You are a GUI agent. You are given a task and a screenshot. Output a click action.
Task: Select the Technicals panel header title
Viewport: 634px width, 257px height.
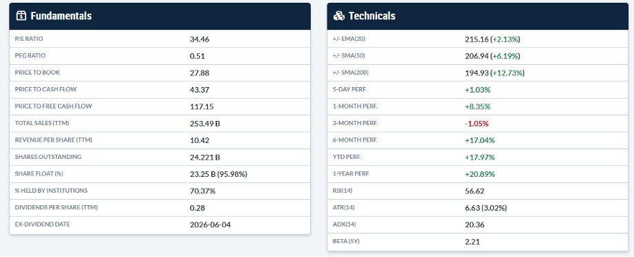coord(372,16)
